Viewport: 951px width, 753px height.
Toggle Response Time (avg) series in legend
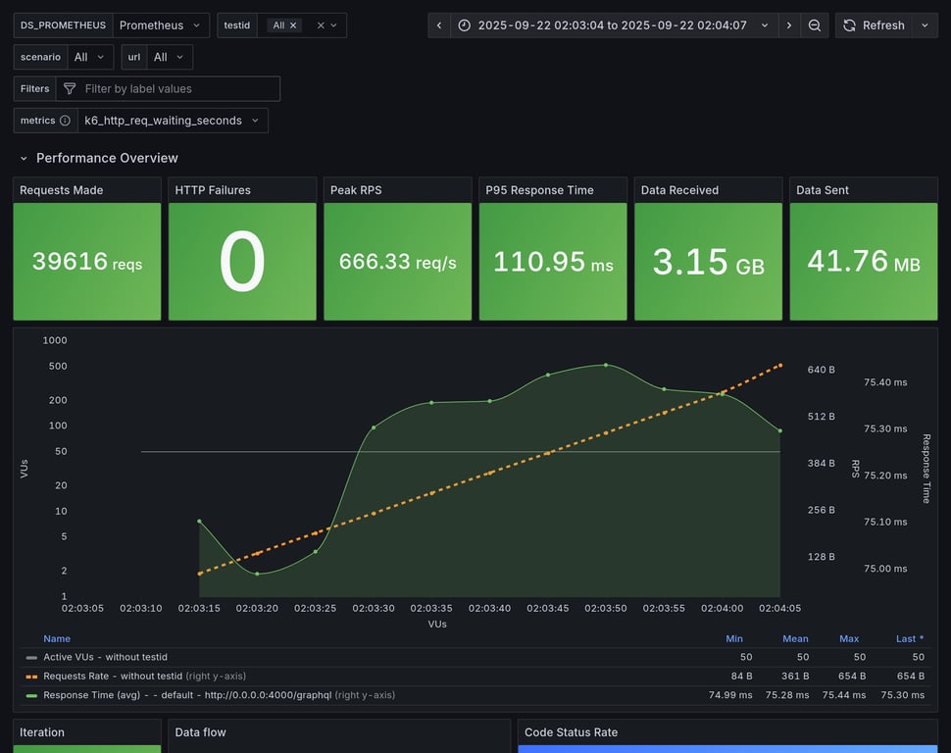pyautogui.click(x=187, y=695)
